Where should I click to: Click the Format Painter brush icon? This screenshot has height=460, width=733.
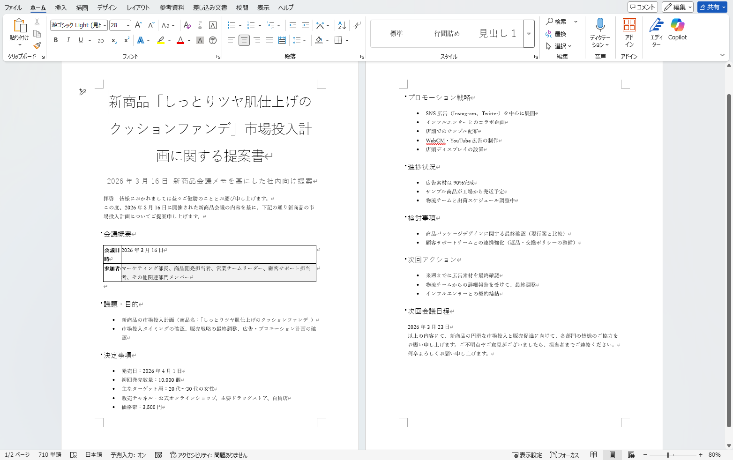[x=37, y=45]
